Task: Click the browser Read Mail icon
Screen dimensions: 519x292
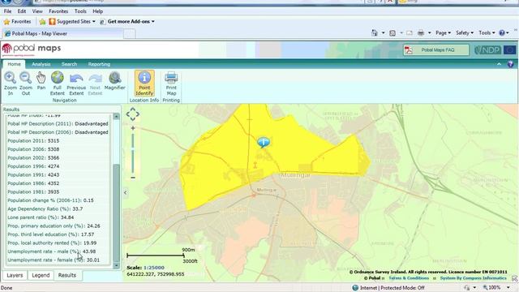Action: pyautogui.click(x=410, y=32)
